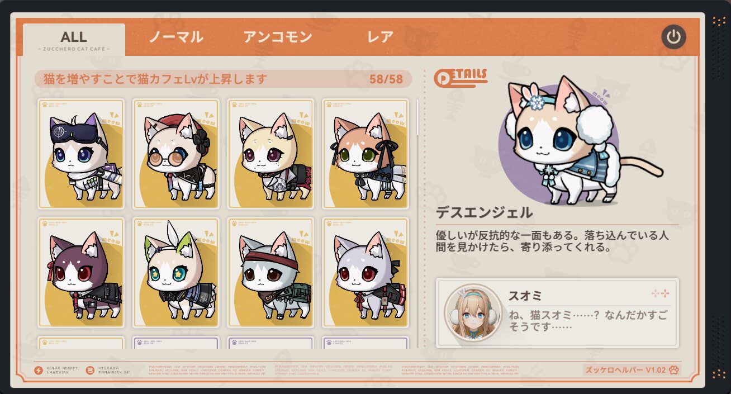
Task: Click the DETAILS logo heading
Action: pos(461,77)
